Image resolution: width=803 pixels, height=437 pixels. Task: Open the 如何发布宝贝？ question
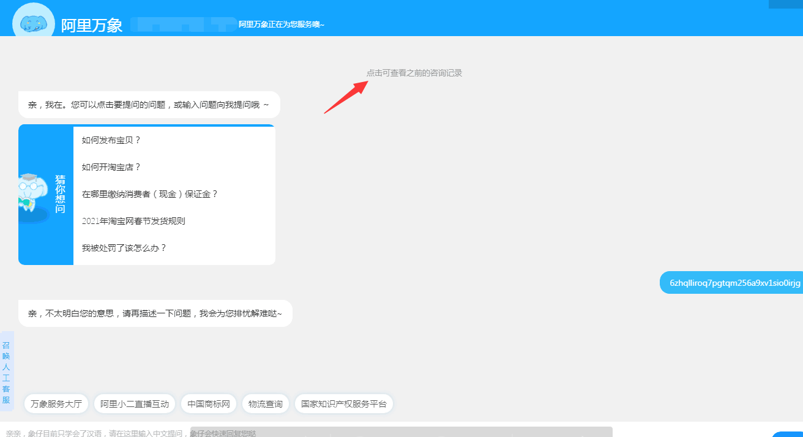pyautogui.click(x=111, y=140)
